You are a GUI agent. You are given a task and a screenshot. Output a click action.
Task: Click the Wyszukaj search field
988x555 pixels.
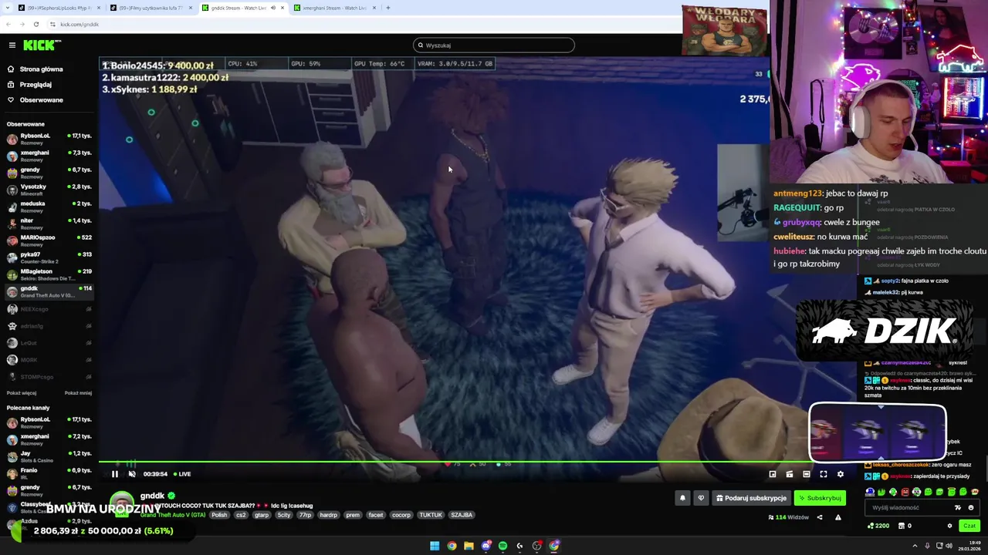494,45
